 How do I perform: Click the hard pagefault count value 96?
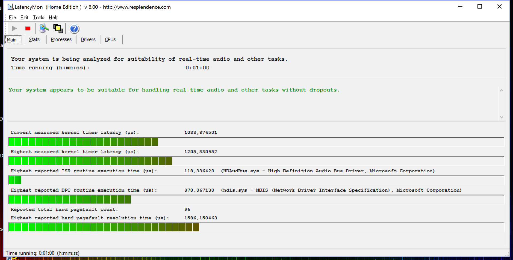click(x=187, y=209)
